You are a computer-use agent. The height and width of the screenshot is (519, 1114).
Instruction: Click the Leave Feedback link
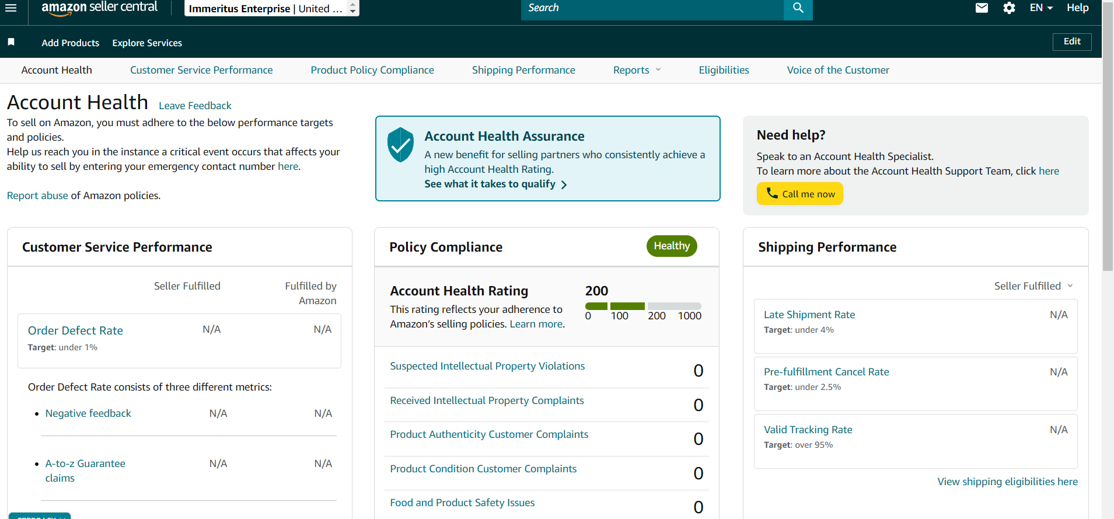coord(195,106)
